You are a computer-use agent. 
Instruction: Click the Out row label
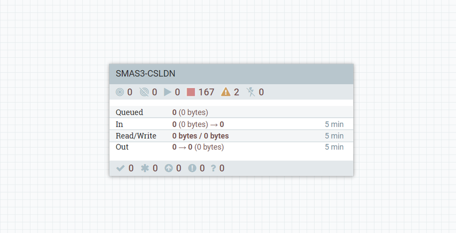(x=122, y=147)
